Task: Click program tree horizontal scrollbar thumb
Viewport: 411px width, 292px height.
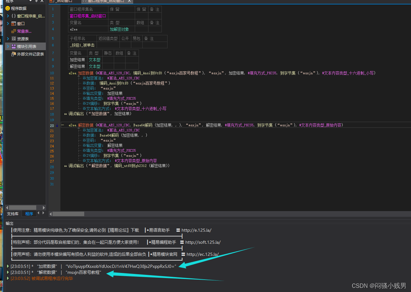Action: (x=22, y=208)
